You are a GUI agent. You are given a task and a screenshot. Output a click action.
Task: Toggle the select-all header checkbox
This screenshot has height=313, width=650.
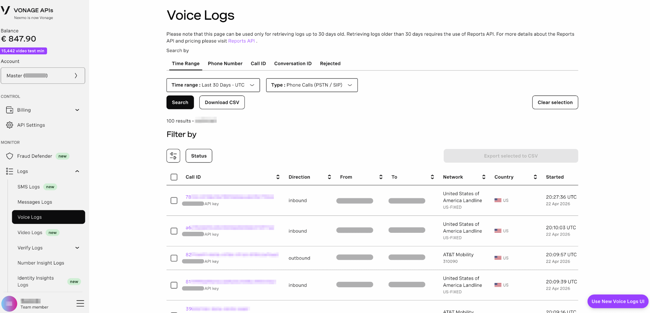point(174,177)
